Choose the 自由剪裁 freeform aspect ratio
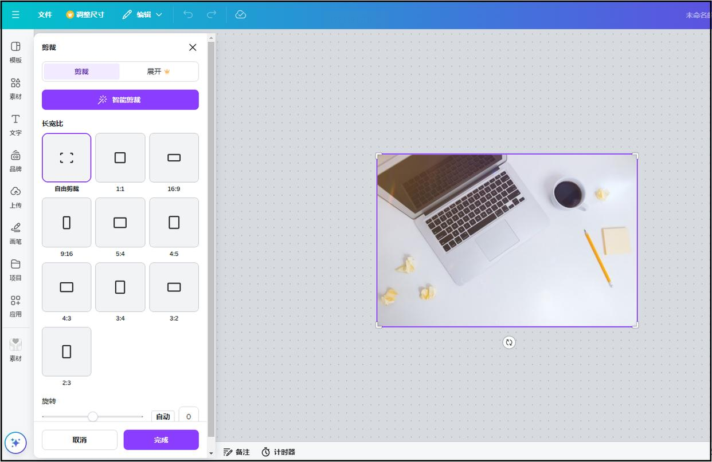The height and width of the screenshot is (462, 712). [66, 158]
